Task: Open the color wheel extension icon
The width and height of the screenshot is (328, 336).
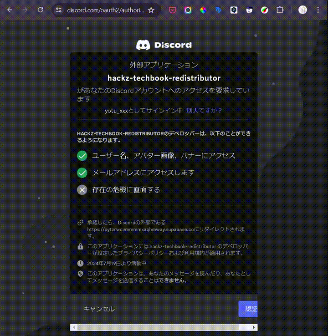Action: [x=203, y=10]
